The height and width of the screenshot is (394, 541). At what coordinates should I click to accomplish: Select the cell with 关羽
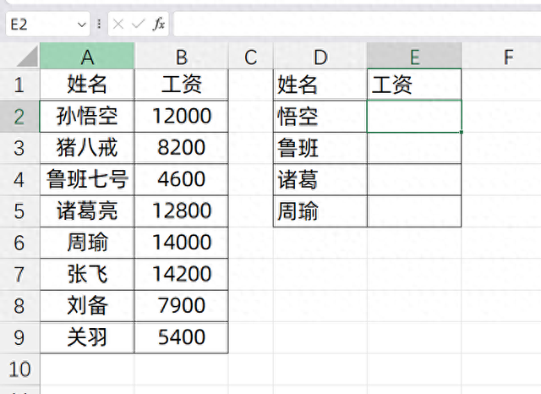click(x=87, y=337)
